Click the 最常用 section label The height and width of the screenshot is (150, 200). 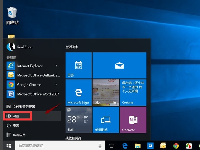(x=11, y=58)
